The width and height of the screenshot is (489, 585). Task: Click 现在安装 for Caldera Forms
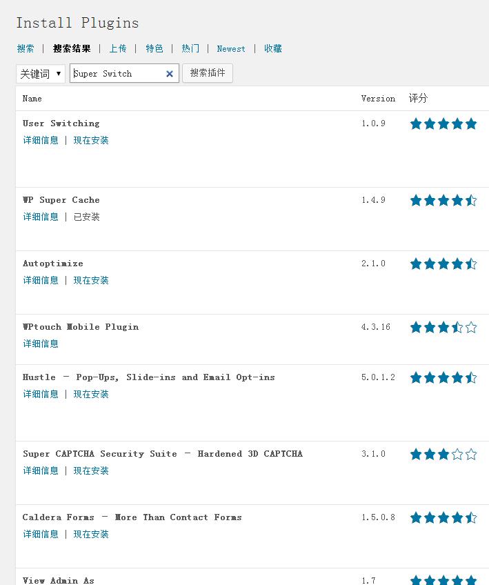click(x=91, y=534)
